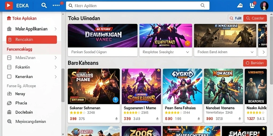273x136 pixels.
Task: Expand the Kenenkan chevron
Action: coord(55,76)
